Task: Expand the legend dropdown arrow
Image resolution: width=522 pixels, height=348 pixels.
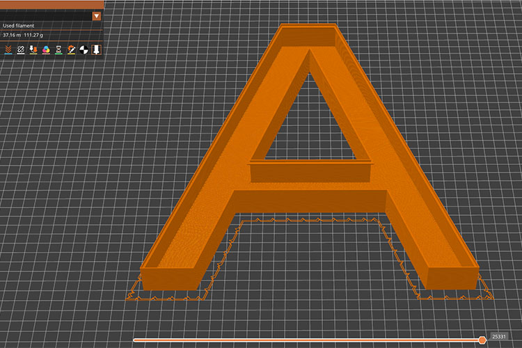Action: (x=96, y=15)
